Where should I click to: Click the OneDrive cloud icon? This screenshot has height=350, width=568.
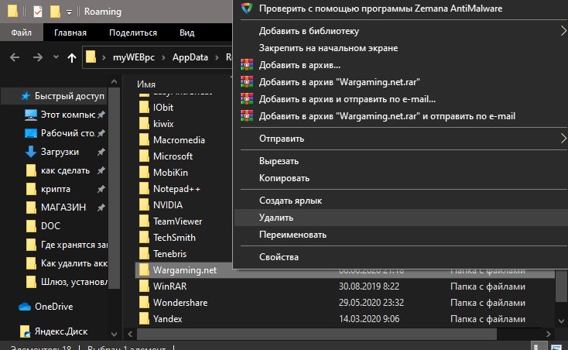click(x=25, y=307)
